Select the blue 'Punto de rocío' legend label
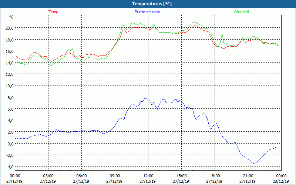Image resolution: width=296 pixels, height=185 pixels. pos(147,12)
